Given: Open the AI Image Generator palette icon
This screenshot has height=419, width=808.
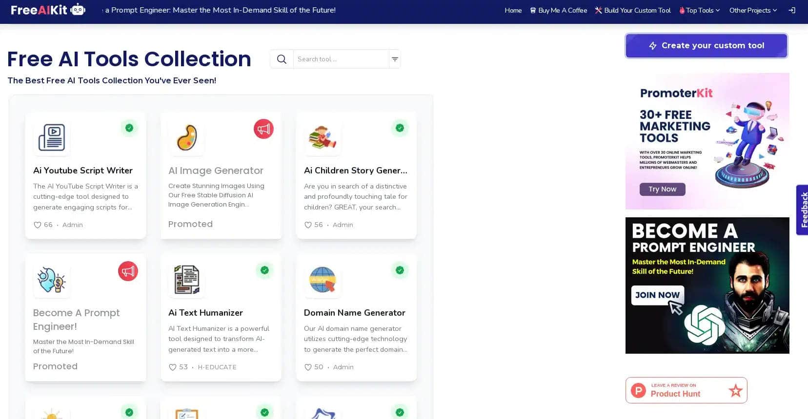Looking at the screenshot, I should (x=187, y=138).
